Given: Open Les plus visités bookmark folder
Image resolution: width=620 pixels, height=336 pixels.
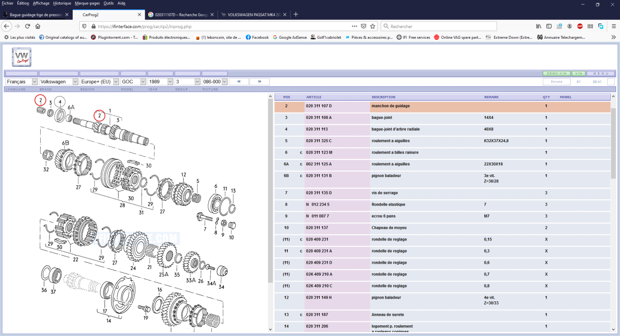Looking at the screenshot, I should click(20, 37).
